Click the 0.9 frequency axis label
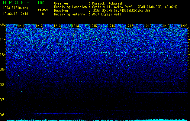Screen dimensions: 190x121 3,70
